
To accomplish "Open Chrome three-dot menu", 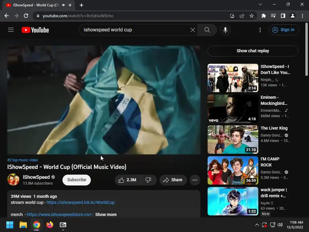I will pyautogui.click(x=302, y=16).
